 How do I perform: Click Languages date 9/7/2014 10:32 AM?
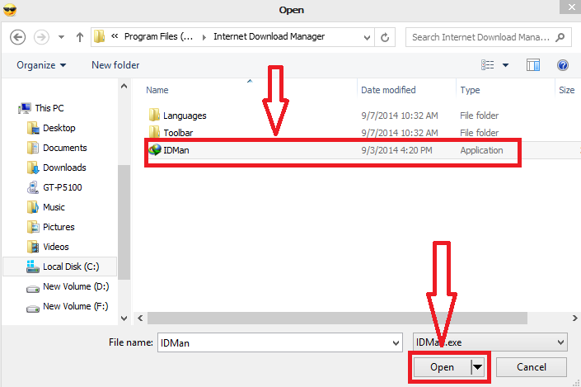point(400,116)
